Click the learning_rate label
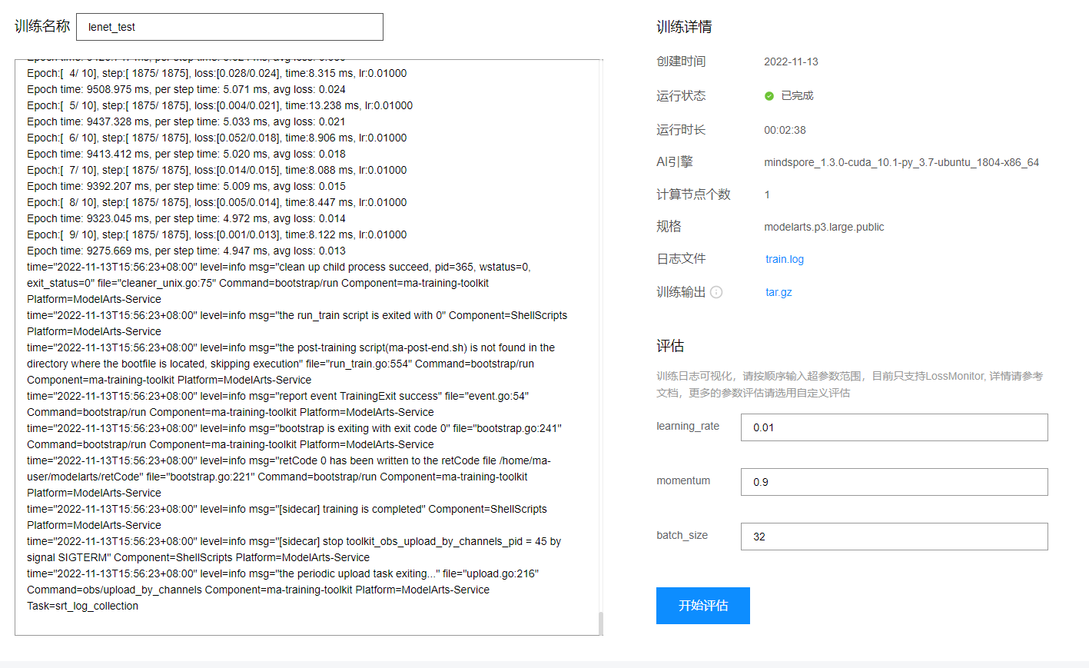 click(x=688, y=426)
